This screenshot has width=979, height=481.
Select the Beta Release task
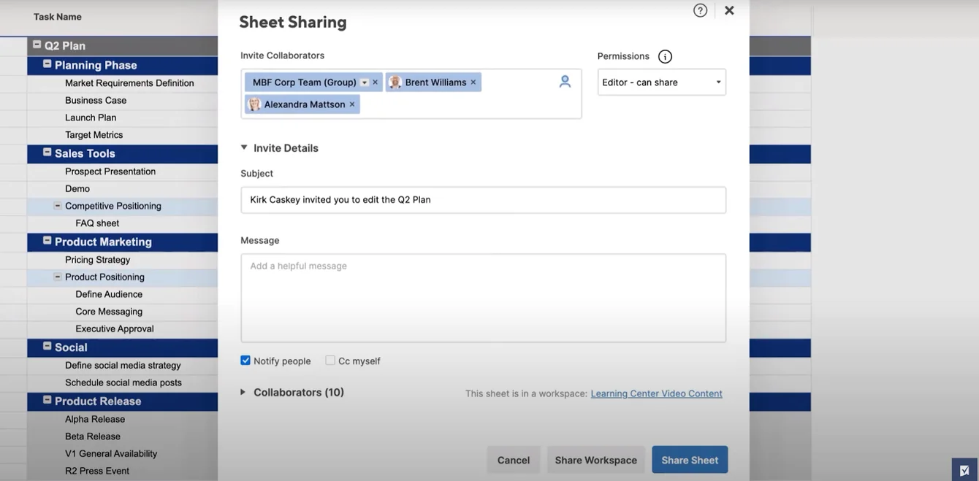(x=93, y=436)
